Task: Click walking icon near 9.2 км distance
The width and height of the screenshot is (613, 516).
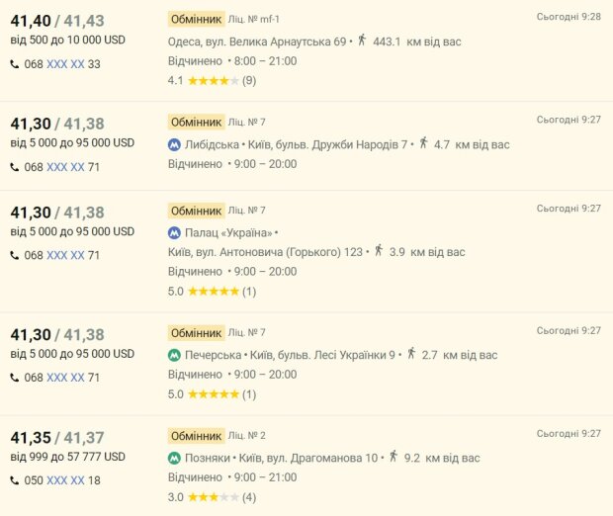Action: pyautogui.click(x=394, y=457)
